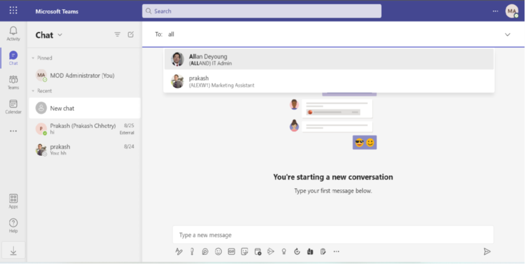Select Allan Deyoung from suggestions
This screenshot has height=264, width=525.
tap(329, 60)
